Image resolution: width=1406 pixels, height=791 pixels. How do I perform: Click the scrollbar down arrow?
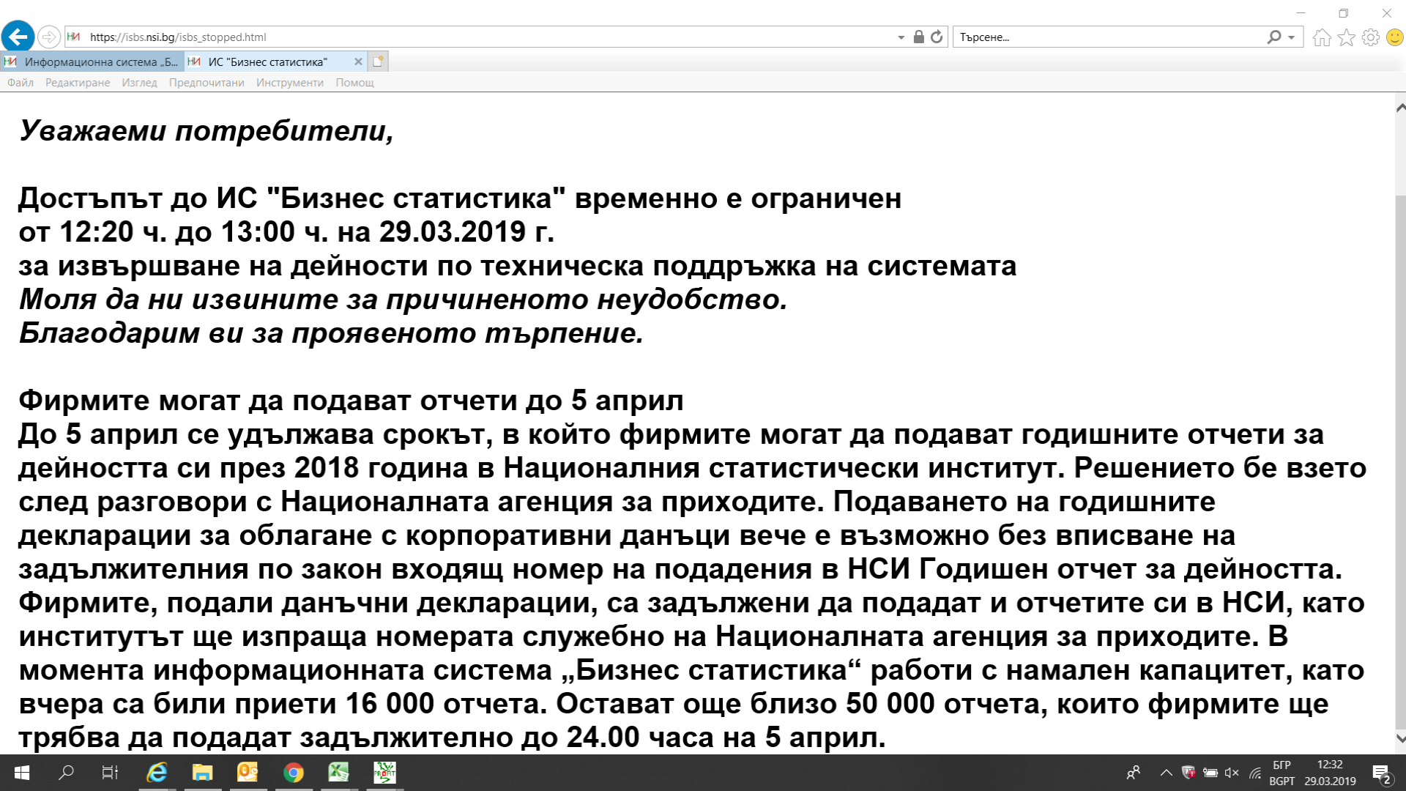coord(1400,739)
